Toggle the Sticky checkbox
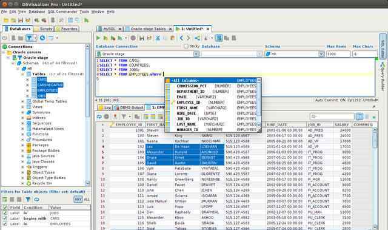 [186, 46]
